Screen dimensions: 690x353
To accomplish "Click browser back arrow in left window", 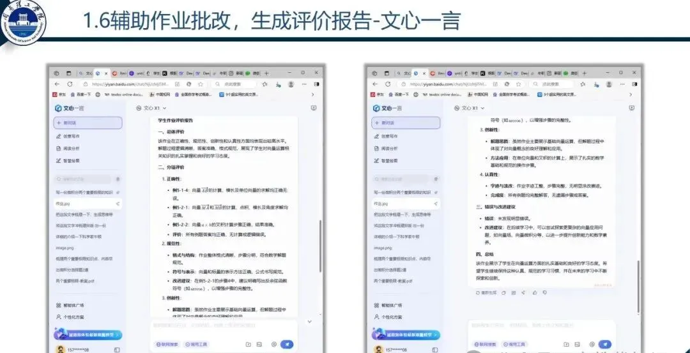I will [x=57, y=84].
